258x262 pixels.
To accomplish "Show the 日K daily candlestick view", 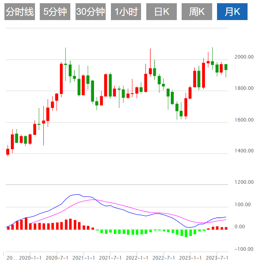I will coord(161,12).
